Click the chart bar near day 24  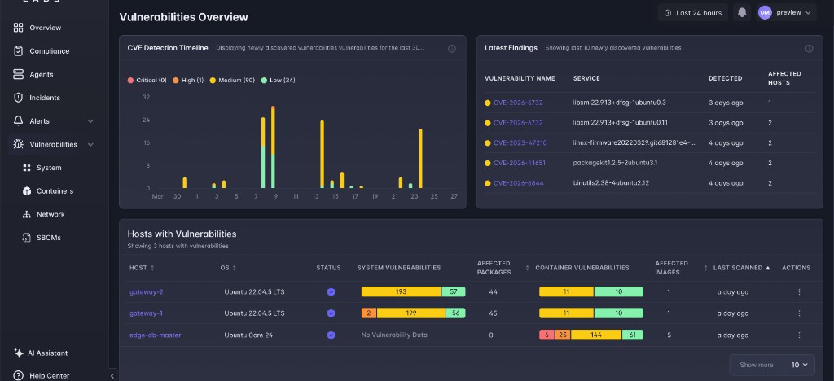point(420,159)
